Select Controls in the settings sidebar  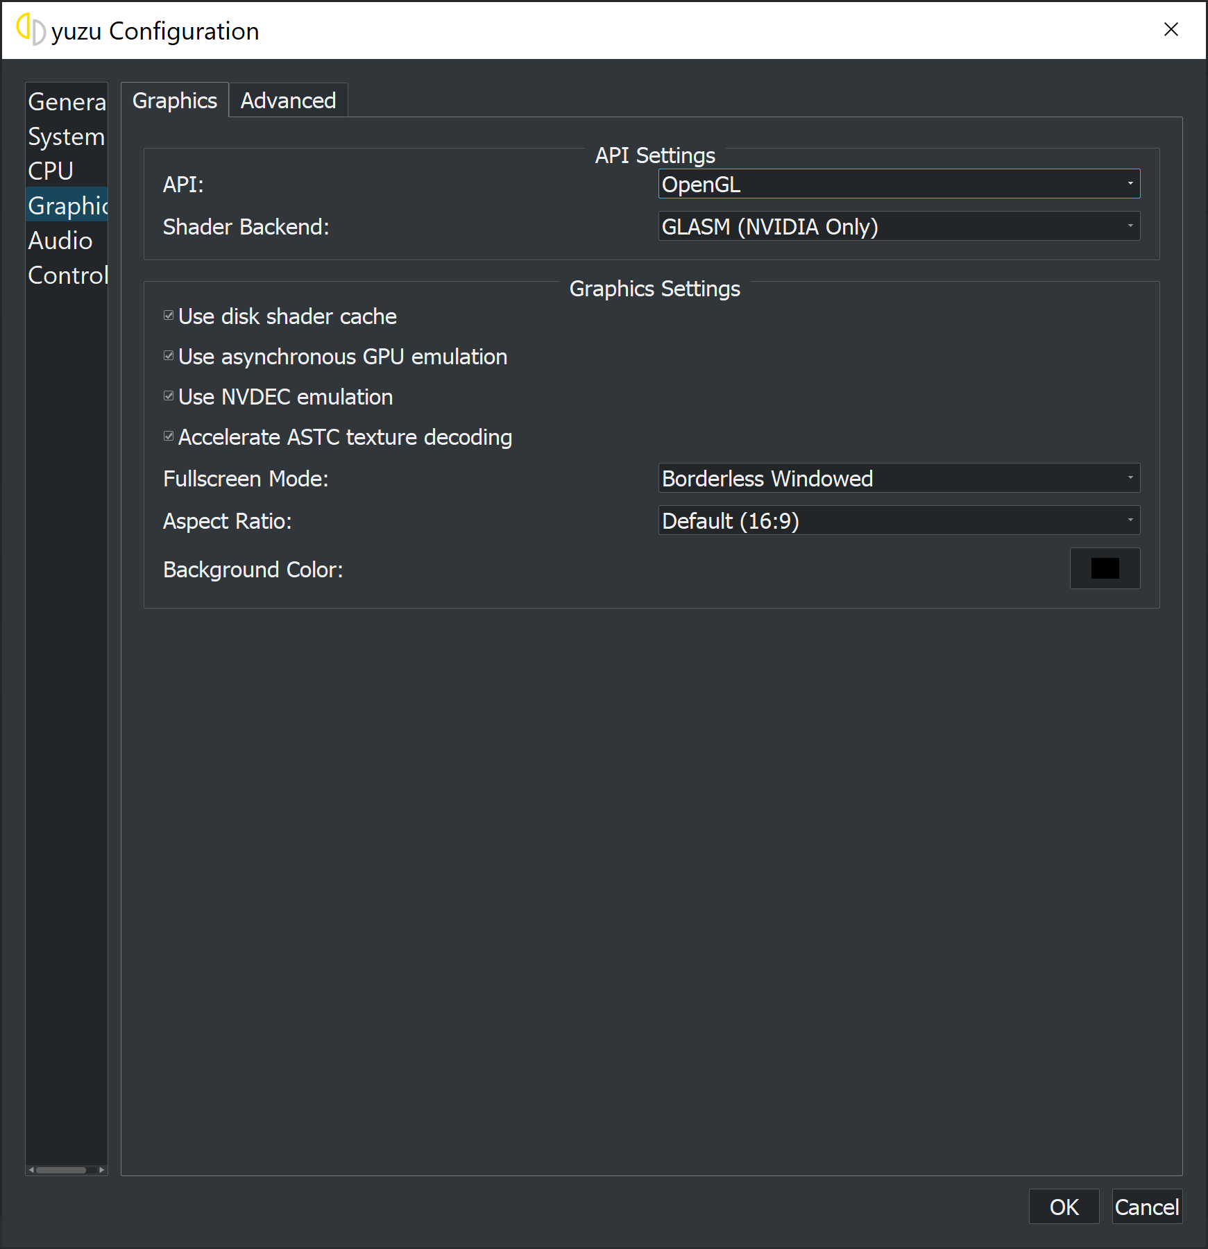[67, 275]
